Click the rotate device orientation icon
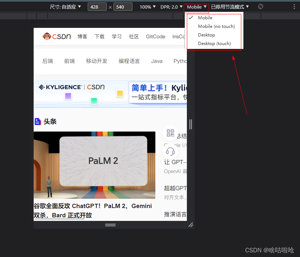This screenshot has width=300, height=257. coord(260,7)
